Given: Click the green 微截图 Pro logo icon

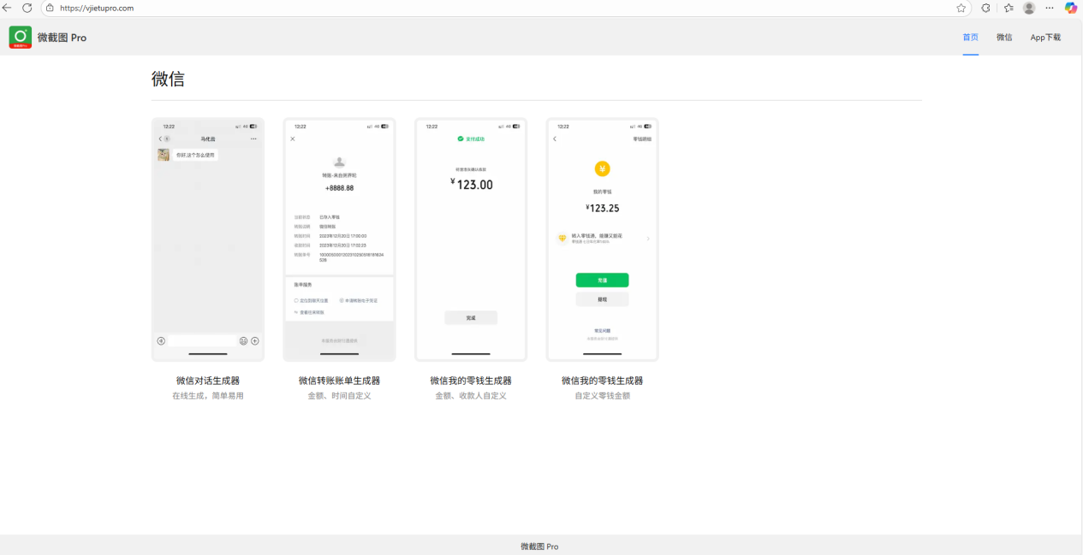Looking at the screenshot, I should 21,37.
